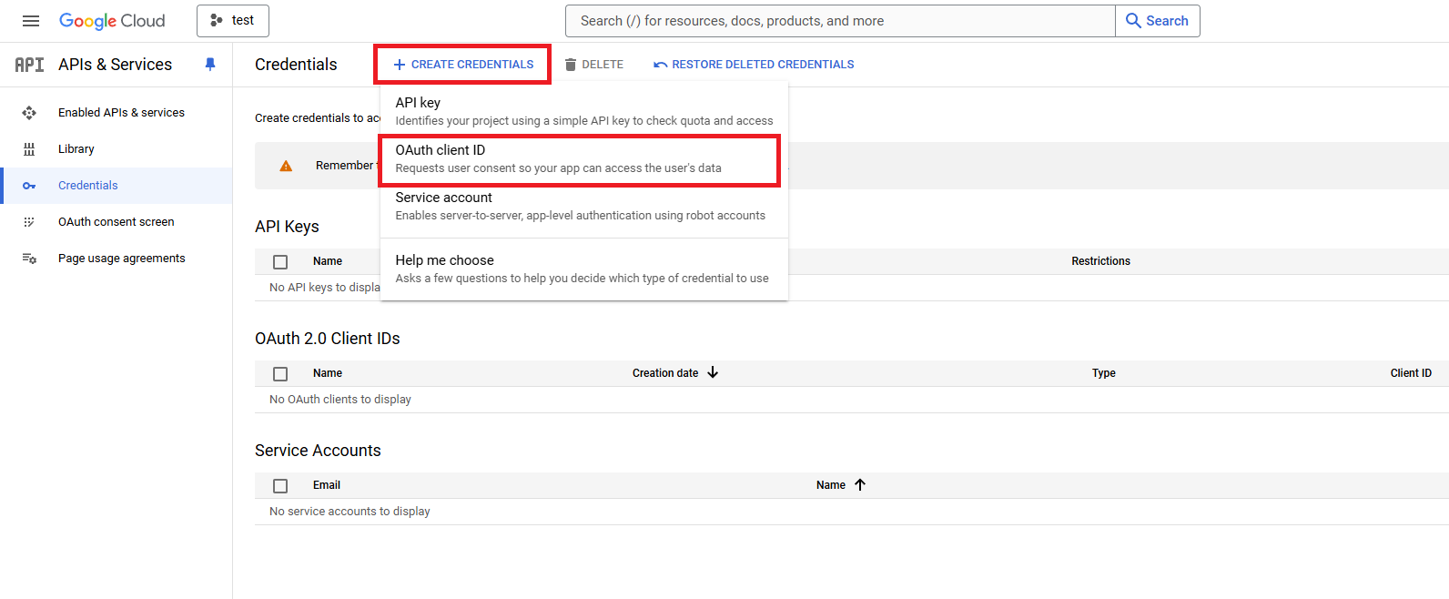Click the Library grid icon

tap(29, 149)
